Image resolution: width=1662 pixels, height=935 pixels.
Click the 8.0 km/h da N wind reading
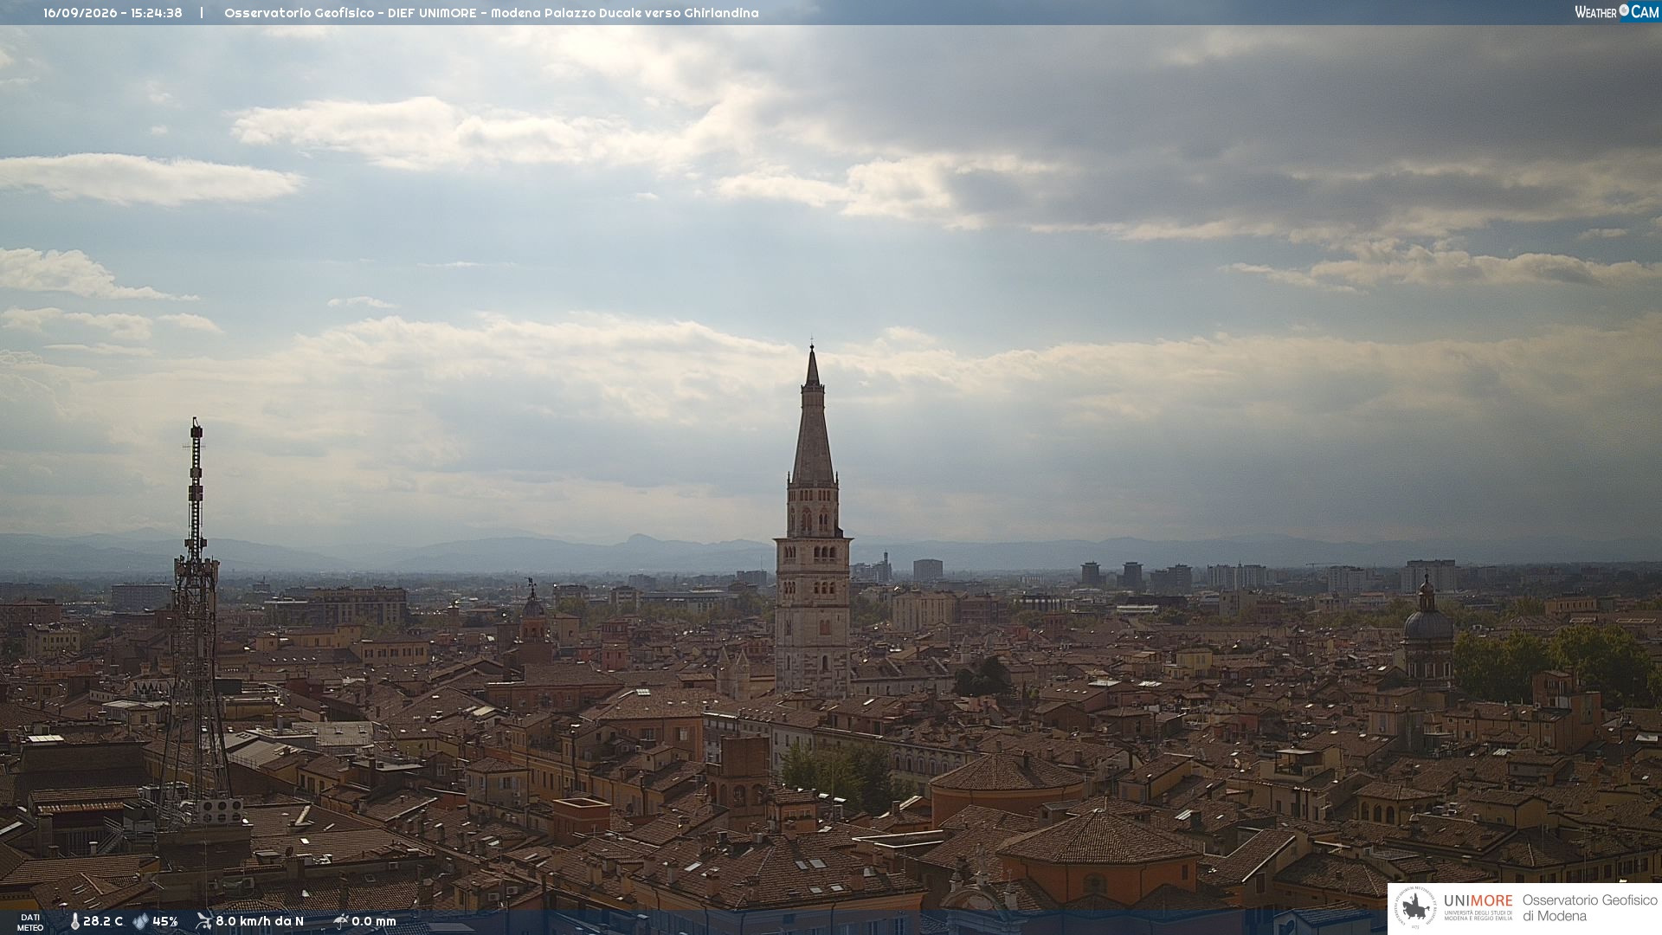(x=260, y=921)
